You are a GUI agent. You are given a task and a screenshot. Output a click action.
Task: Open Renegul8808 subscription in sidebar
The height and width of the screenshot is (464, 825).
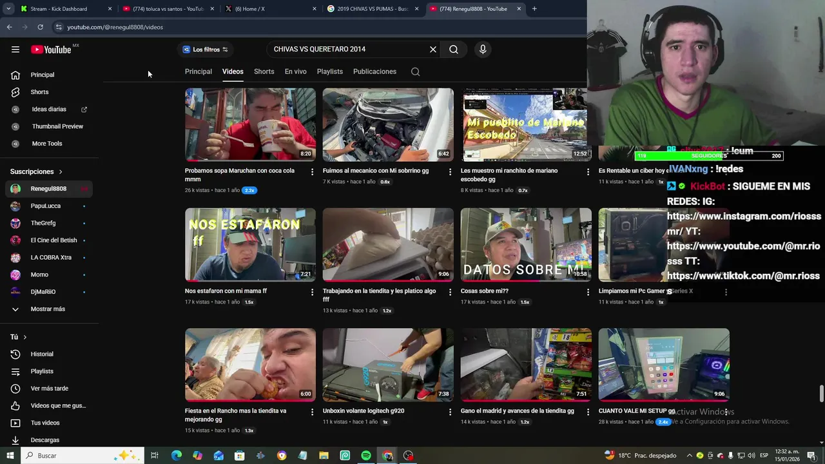pyautogui.click(x=49, y=189)
